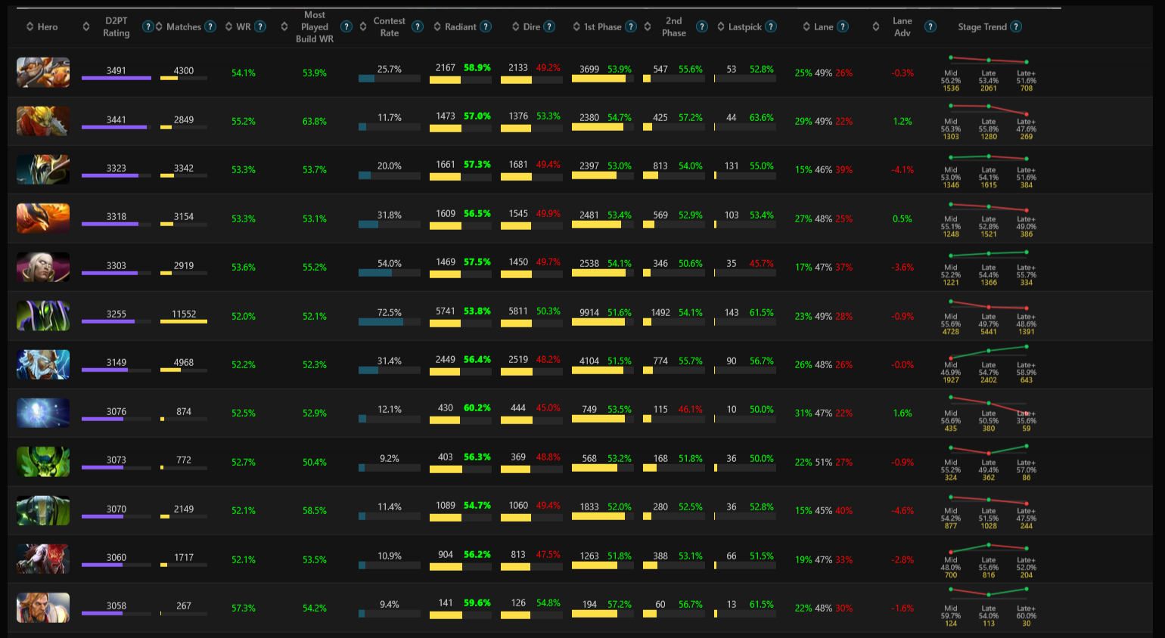Click the sort arrows left of Contest Rate

[363, 26]
